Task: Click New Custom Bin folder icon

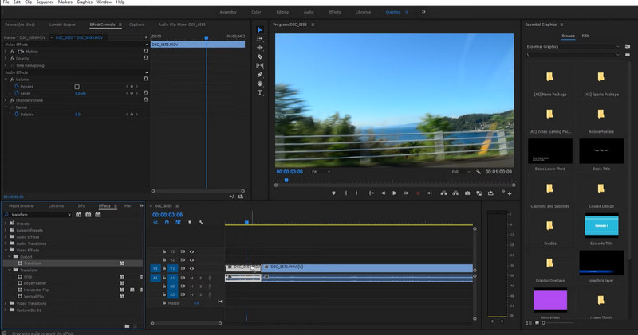Action: [127, 326]
